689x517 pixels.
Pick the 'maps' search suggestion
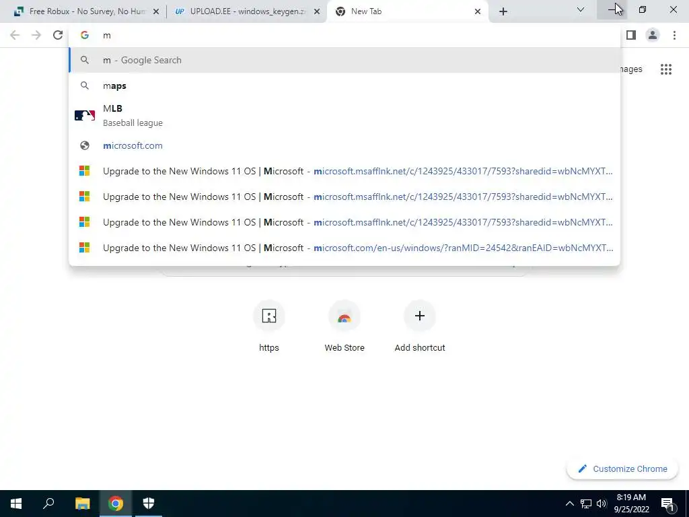[x=344, y=85]
